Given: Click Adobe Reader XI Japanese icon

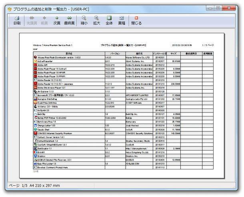Looking at the screenshot, I should [x=35, y=84].
